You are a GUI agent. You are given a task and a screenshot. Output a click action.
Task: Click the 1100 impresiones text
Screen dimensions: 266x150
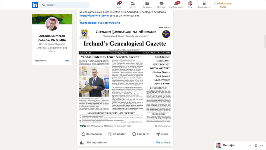coord(96,143)
